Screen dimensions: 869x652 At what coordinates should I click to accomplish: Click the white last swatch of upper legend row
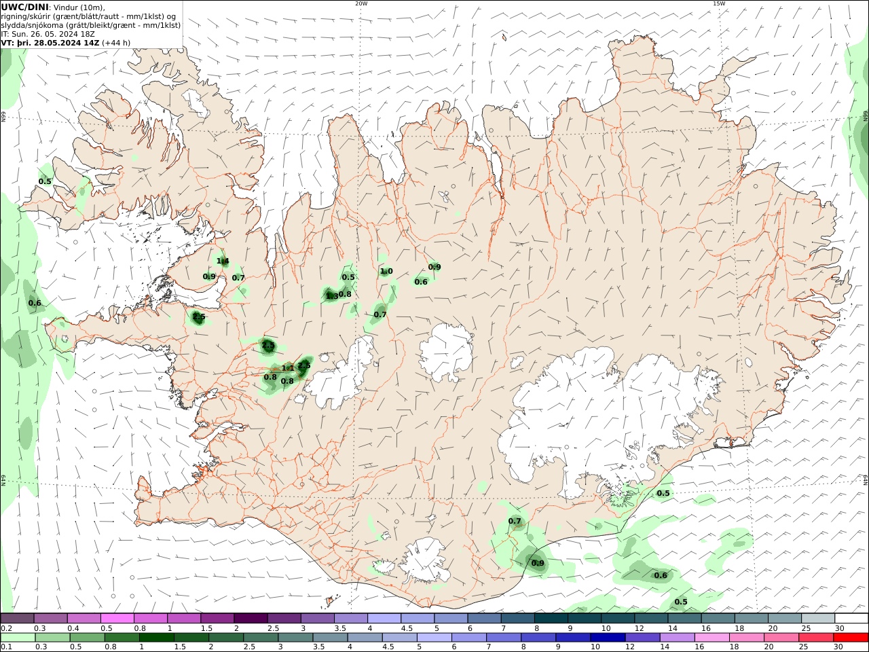tap(851, 619)
